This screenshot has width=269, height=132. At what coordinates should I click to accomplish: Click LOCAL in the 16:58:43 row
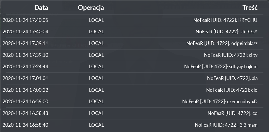97,113
